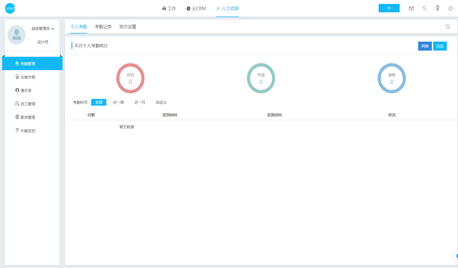Open the lightbulb tips icon
The width and height of the screenshot is (458, 268).
click(438, 8)
